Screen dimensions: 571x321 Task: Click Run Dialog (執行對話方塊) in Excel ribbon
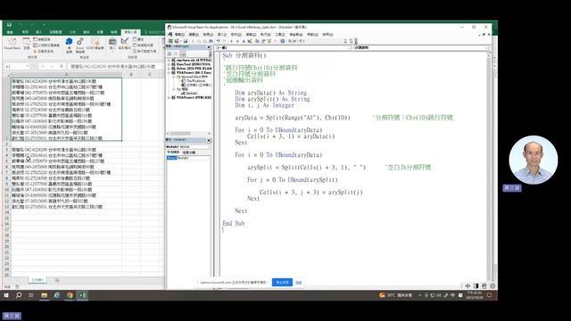click(x=145, y=52)
